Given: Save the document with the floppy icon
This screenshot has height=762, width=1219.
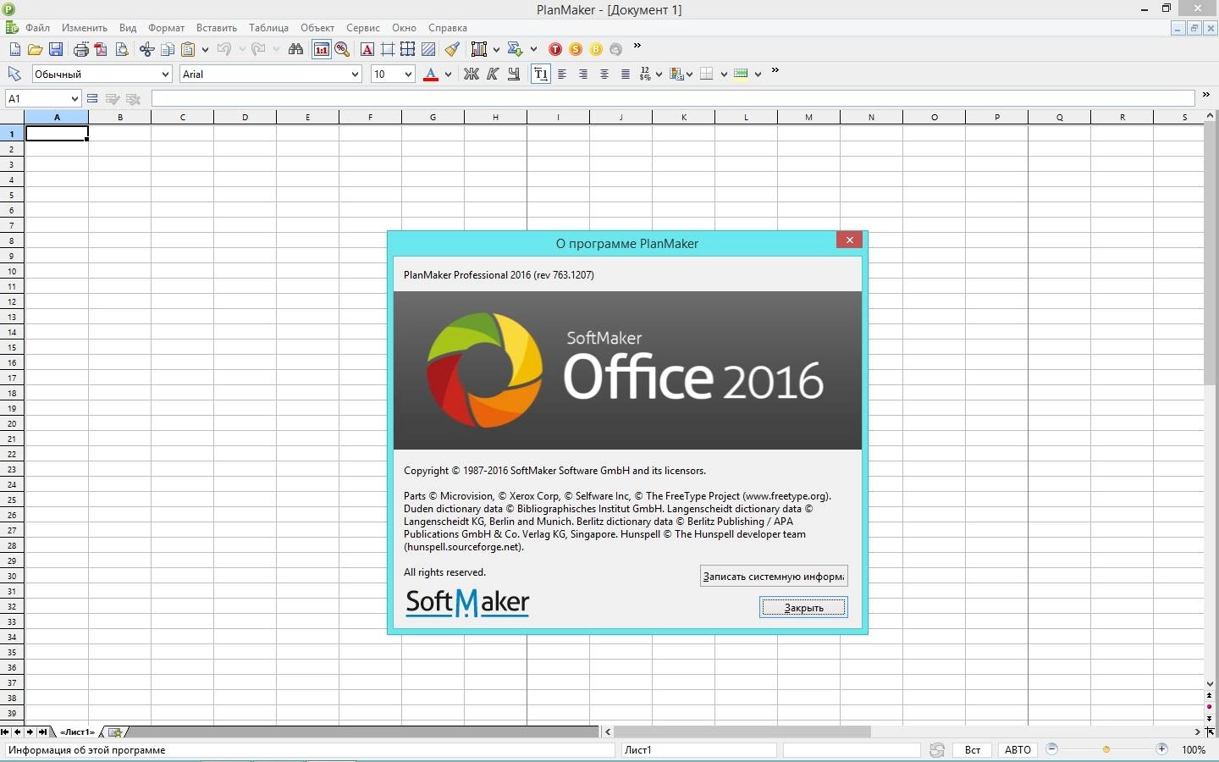Looking at the screenshot, I should [55, 49].
